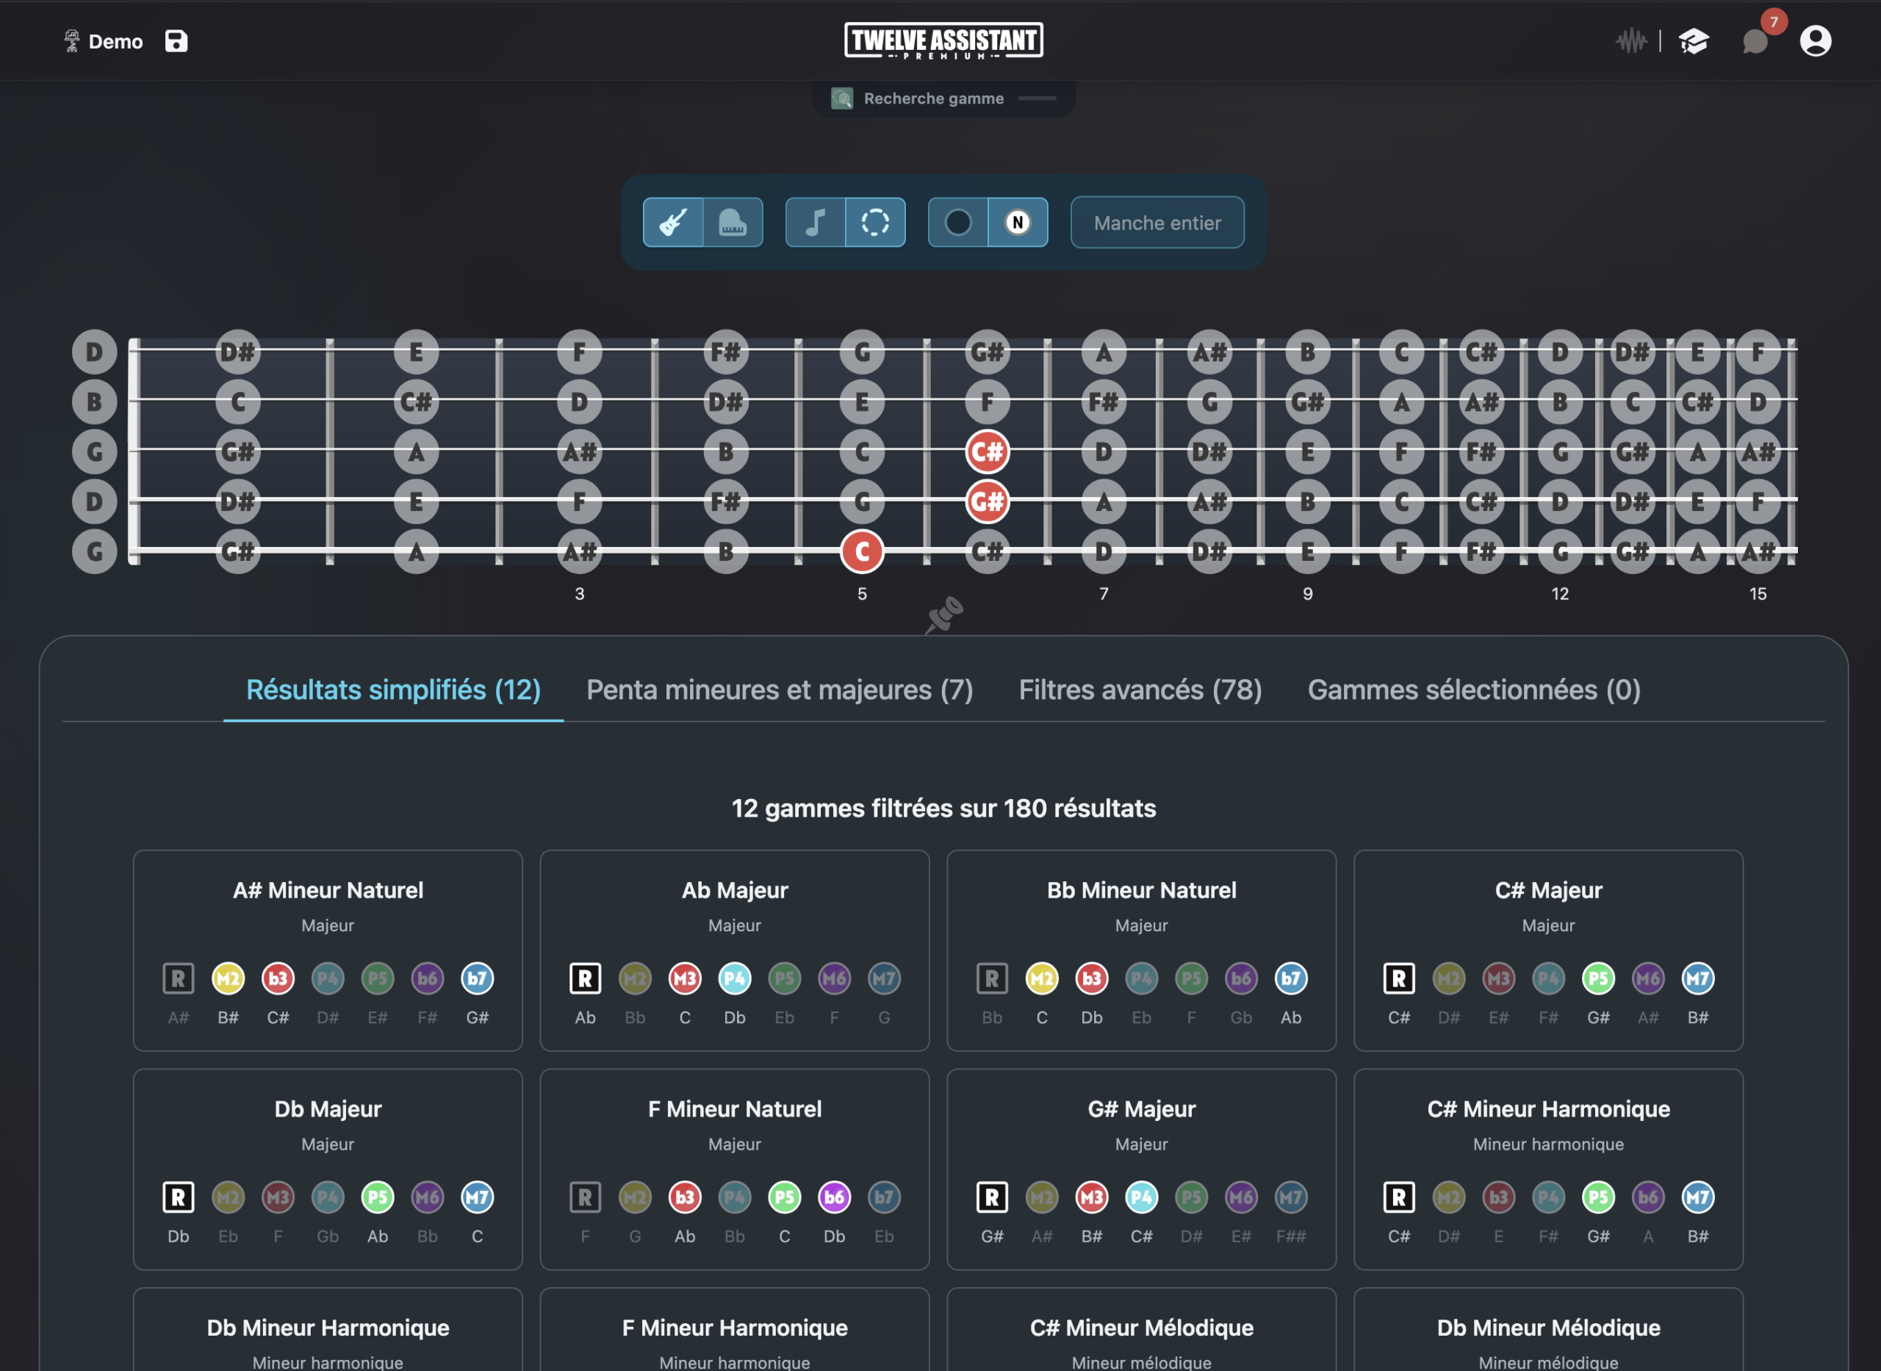Click the yellow M2 swatch in A# Mineur Naturel

pos(228,978)
